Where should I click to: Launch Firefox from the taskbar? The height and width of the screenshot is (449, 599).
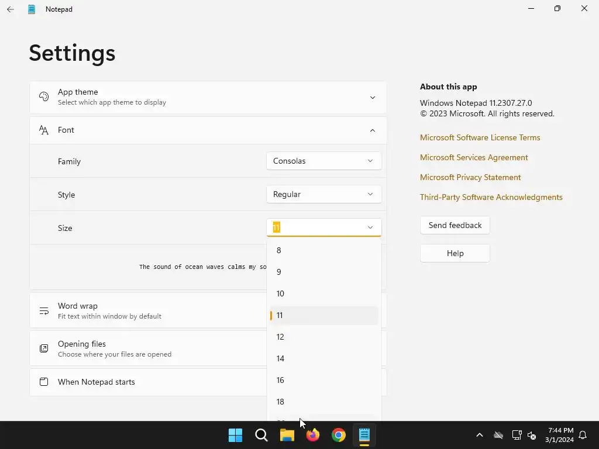pyautogui.click(x=313, y=435)
